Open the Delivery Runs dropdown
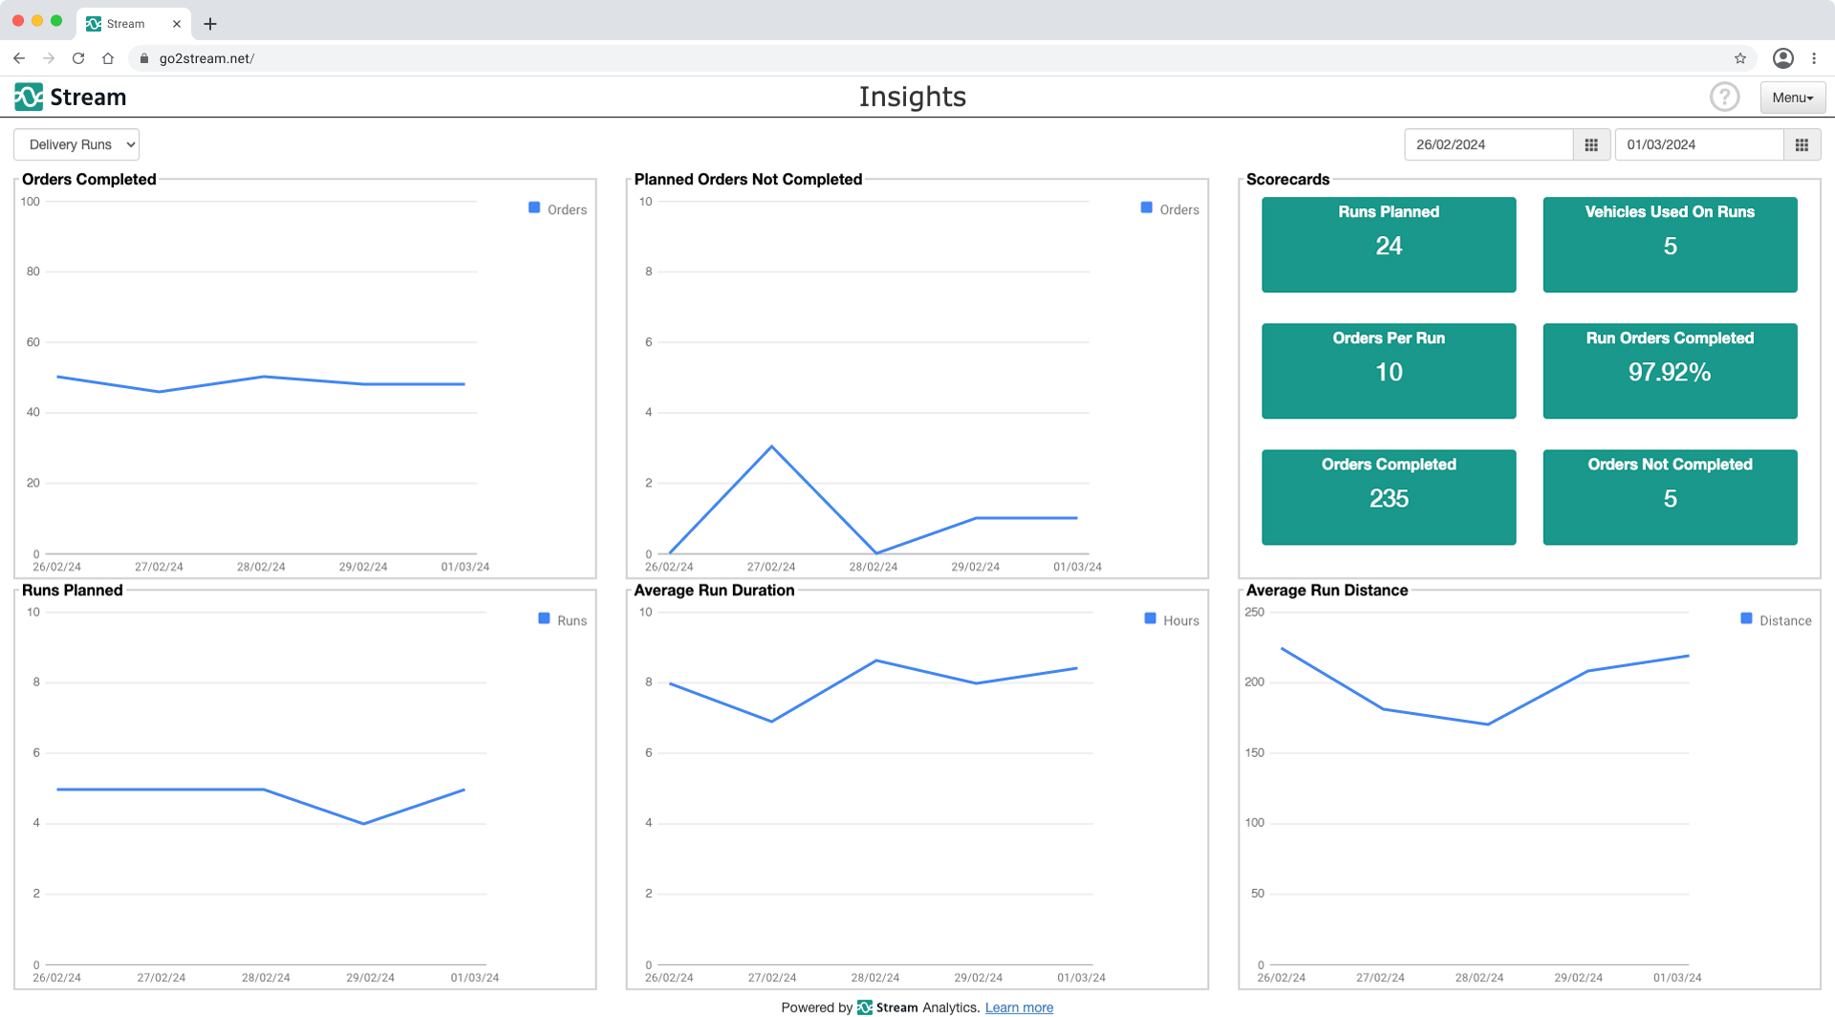This screenshot has width=1835, height=1017. [76, 144]
